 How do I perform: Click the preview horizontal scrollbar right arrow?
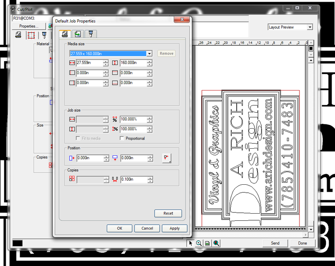[x=306, y=235]
